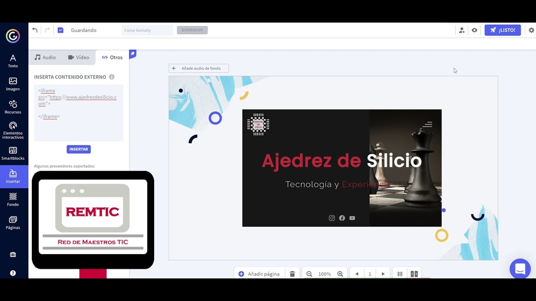The height and width of the screenshot is (301, 536).
Task: Open YouTube icon in embedded page
Action: (352, 218)
